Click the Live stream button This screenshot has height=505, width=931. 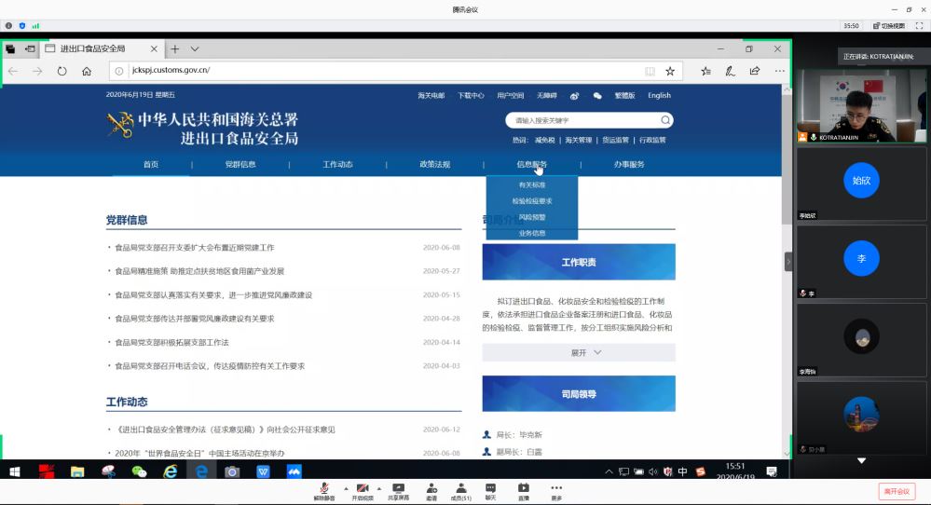523,491
